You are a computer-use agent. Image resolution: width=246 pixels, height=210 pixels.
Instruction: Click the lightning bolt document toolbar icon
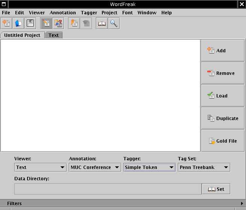74,23
